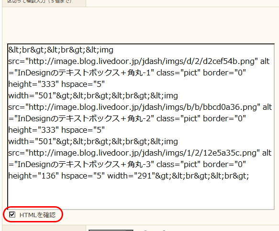Viewport: 279px width, 231px height.
Task: Click the 12e5a35c.png image URL text
Action: pyautogui.click(x=143, y=153)
